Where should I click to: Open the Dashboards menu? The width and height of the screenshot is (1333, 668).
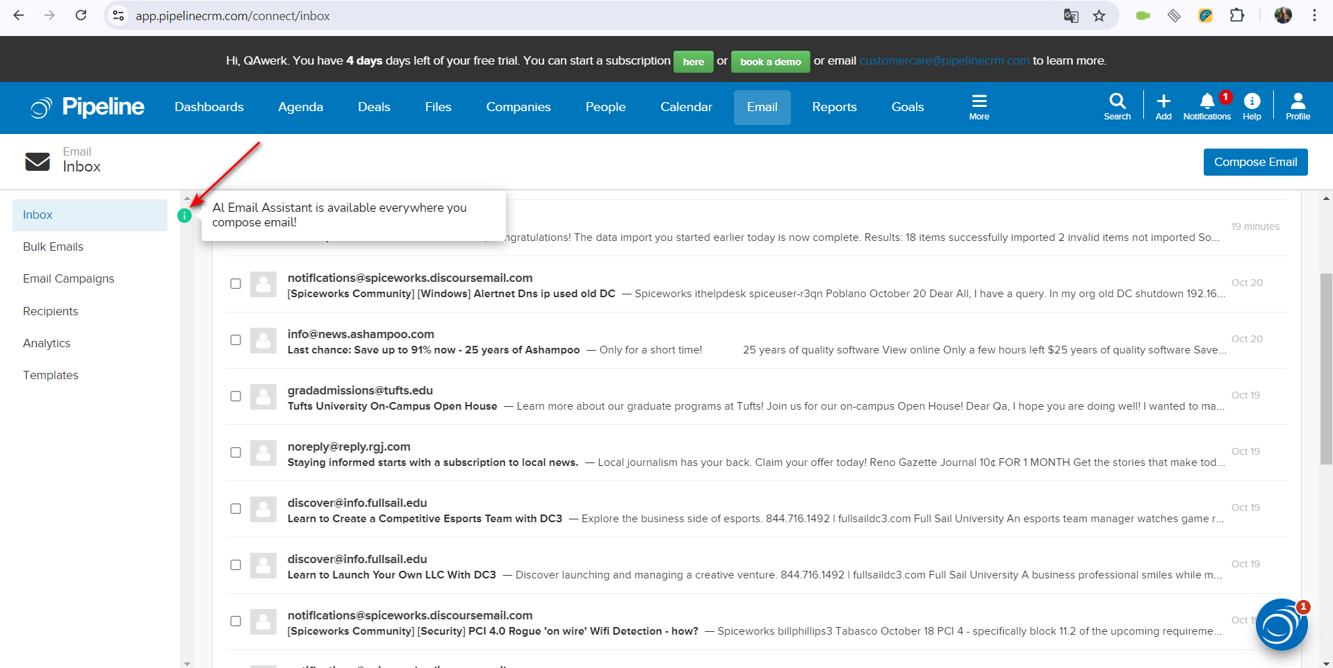[x=209, y=107]
